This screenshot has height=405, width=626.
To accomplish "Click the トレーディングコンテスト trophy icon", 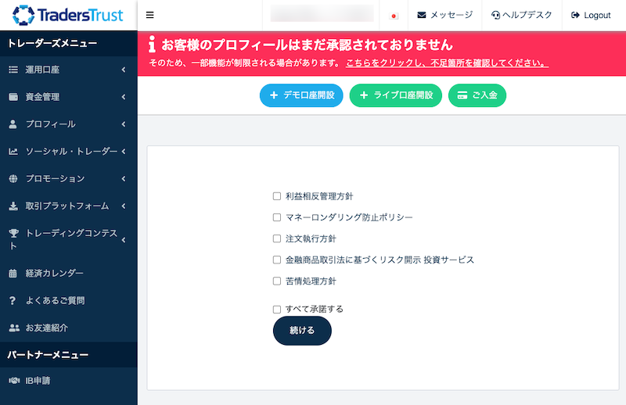I will [13, 234].
